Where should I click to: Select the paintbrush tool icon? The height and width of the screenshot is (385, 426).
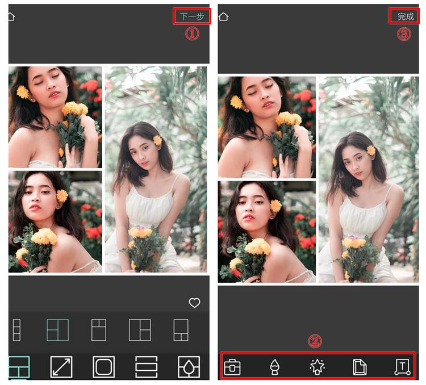[274, 367]
